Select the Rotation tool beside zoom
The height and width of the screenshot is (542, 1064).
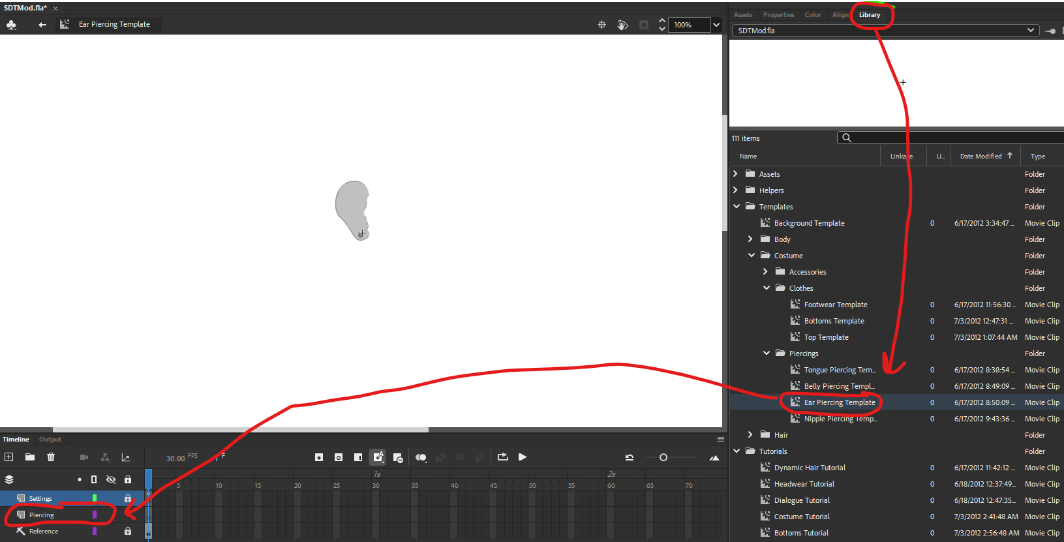click(622, 25)
